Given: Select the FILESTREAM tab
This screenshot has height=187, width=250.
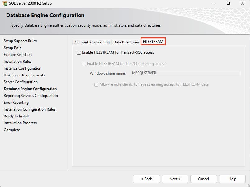Looking at the screenshot, I should 153,42.
